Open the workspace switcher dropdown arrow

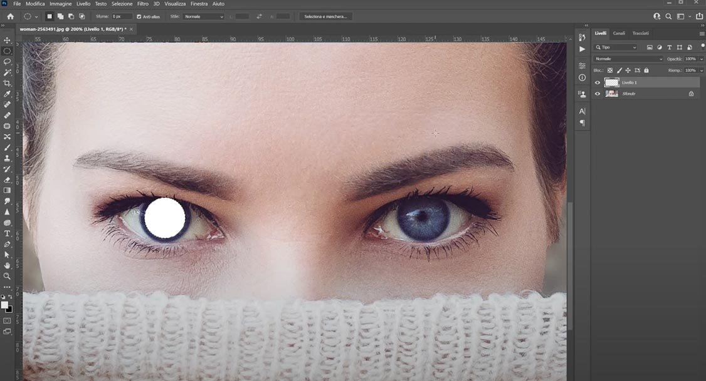[689, 17]
